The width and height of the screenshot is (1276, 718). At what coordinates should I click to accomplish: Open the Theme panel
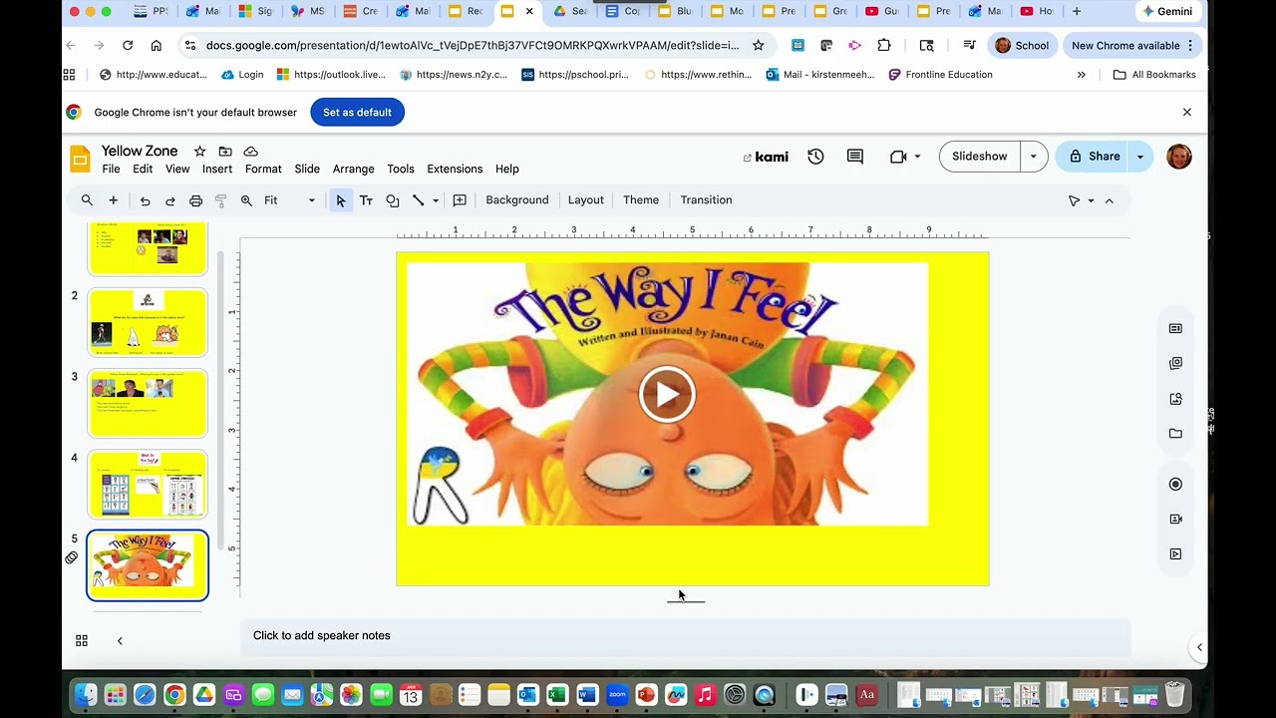[x=641, y=200]
